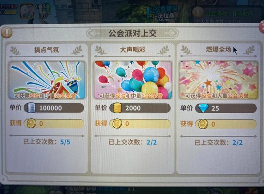This screenshot has width=264, height=194.
Task: Click the 25 diamond price field
Action: click(226, 108)
